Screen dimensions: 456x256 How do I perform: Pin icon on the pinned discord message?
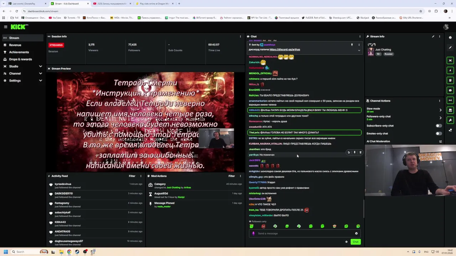[352, 45]
